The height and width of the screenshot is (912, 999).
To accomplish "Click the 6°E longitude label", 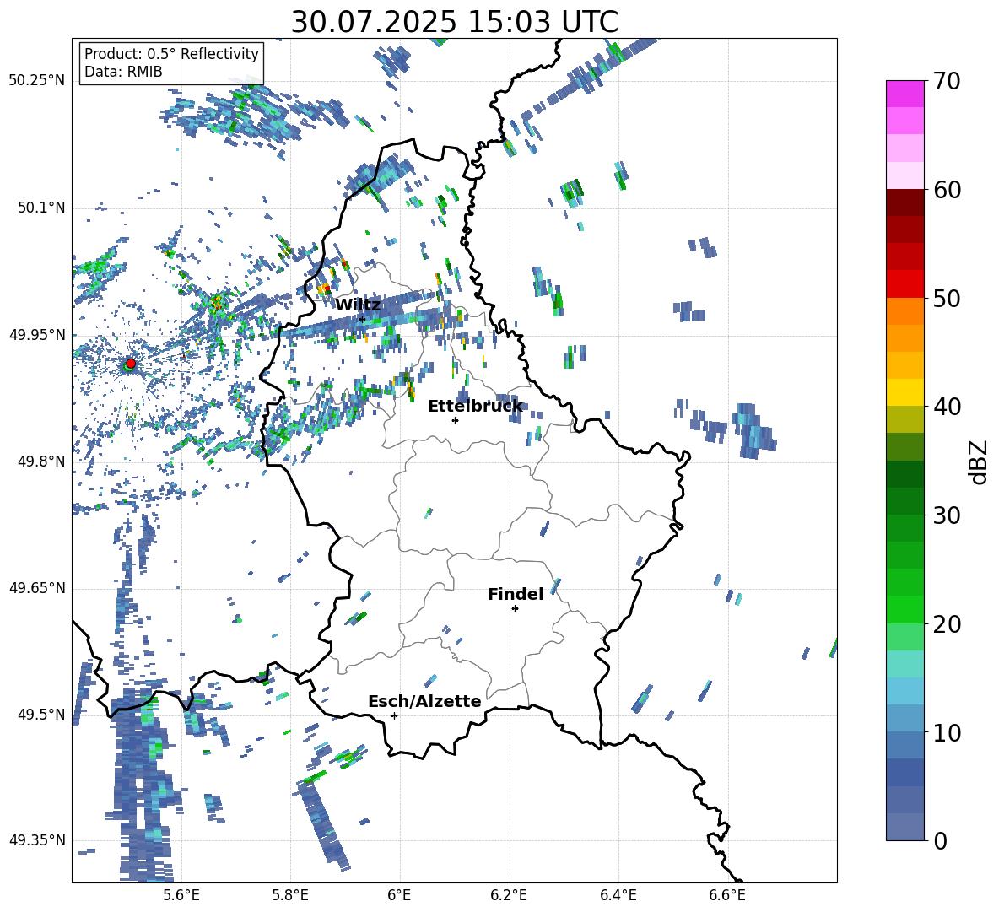I will pyautogui.click(x=399, y=895).
